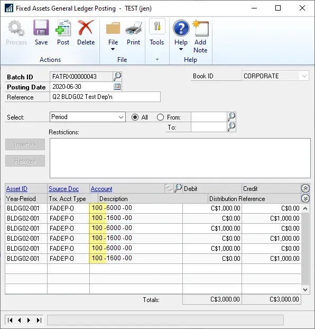Go to the previous record
The width and height of the screenshot is (315, 329).
coord(20,320)
